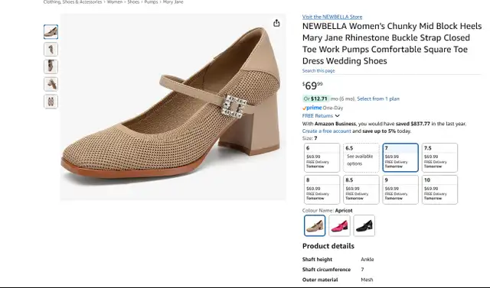The image size is (490, 288).
Task: Select size 6 option
Action: click(322, 157)
